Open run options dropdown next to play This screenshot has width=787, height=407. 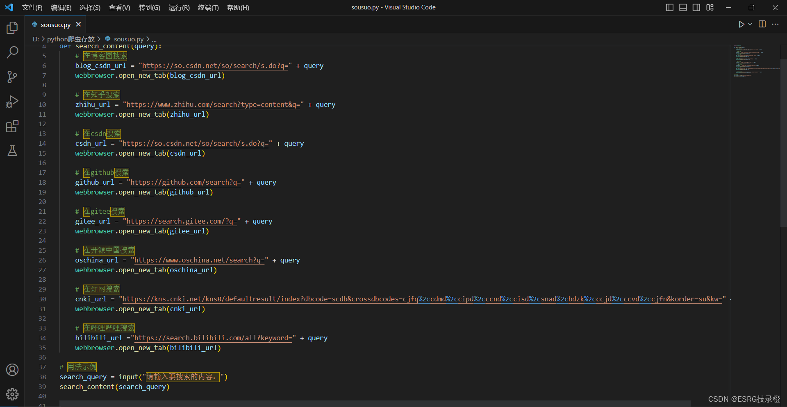coord(750,25)
